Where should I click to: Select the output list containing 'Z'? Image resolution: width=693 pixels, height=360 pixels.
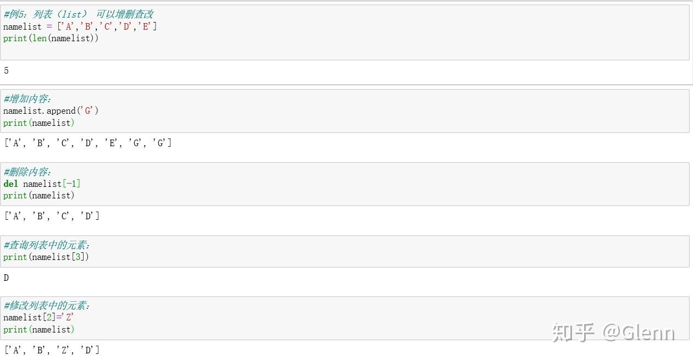pos(52,350)
